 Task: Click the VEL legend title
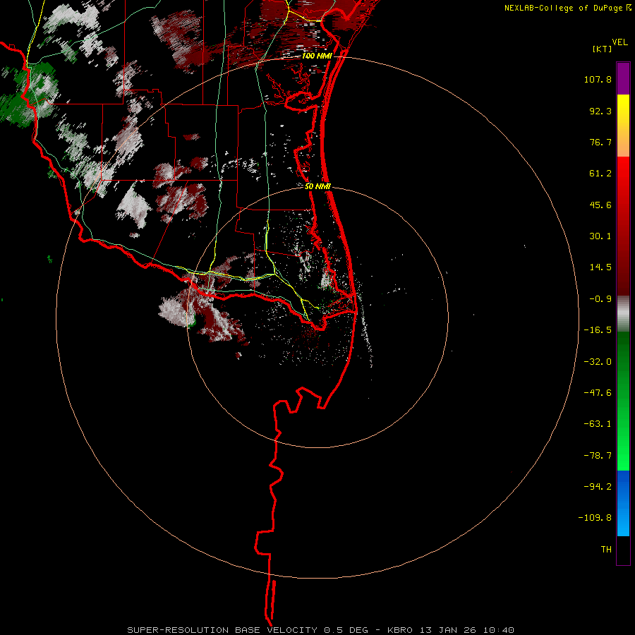pyautogui.click(x=619, y=42)
